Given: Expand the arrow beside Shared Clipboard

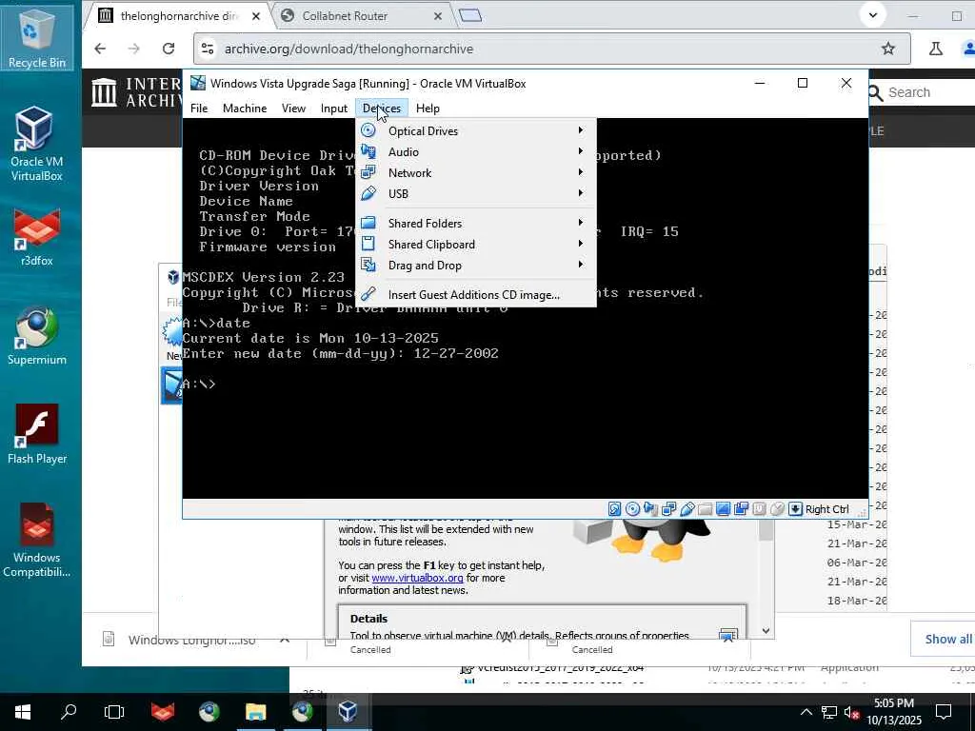Looking at the screenshot, I should [x=581, y=243].
